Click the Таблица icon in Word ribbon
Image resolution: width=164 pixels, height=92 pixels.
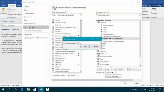(x=154, y=10)
